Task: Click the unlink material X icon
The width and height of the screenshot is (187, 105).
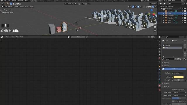Action: point(180,59)
